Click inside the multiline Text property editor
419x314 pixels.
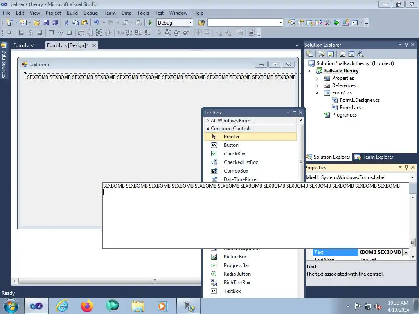(255, 215)
